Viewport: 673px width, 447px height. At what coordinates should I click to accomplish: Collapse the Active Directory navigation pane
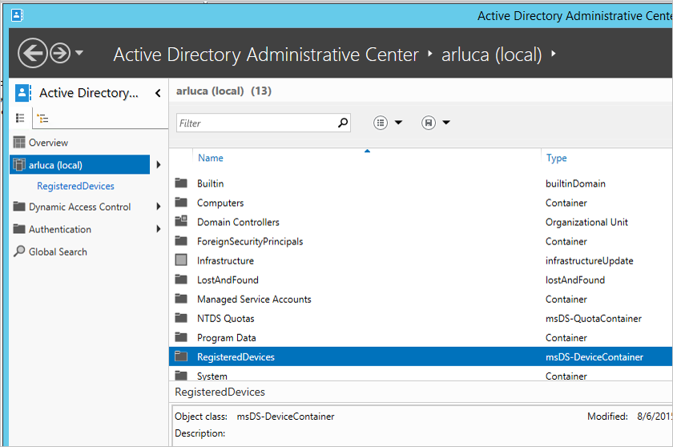click(x=158, y=93)
